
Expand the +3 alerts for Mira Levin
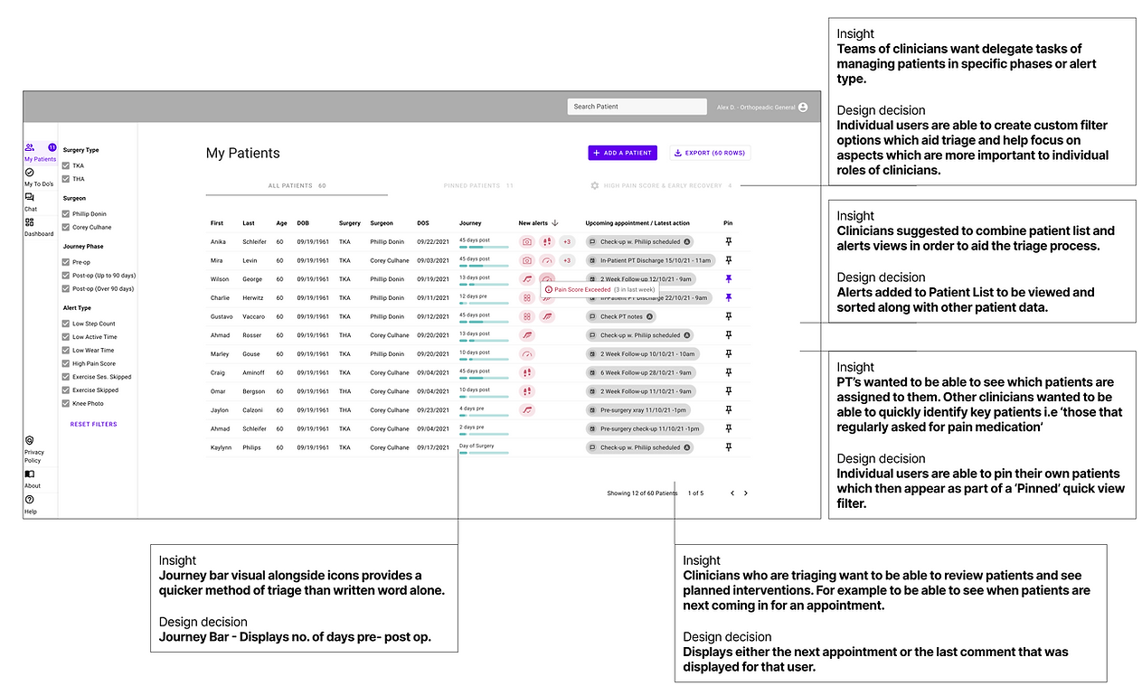pyautogui.click(x=567, y=260)
